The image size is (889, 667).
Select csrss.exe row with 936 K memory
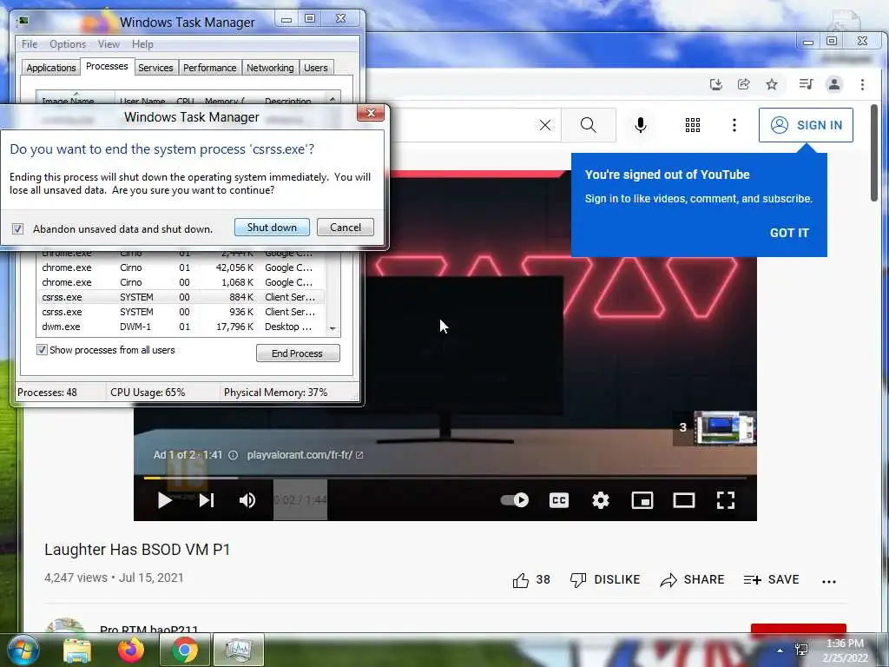pos(181,312)
